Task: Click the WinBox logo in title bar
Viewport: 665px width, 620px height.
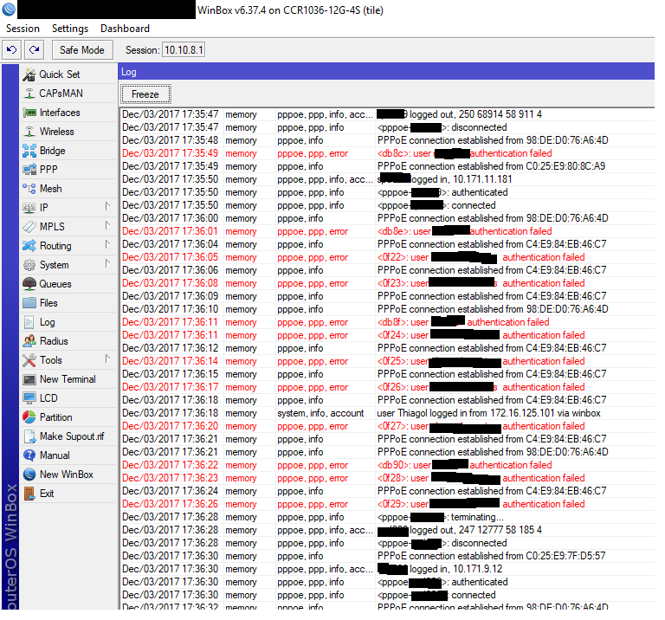Action: pos(9,10)
